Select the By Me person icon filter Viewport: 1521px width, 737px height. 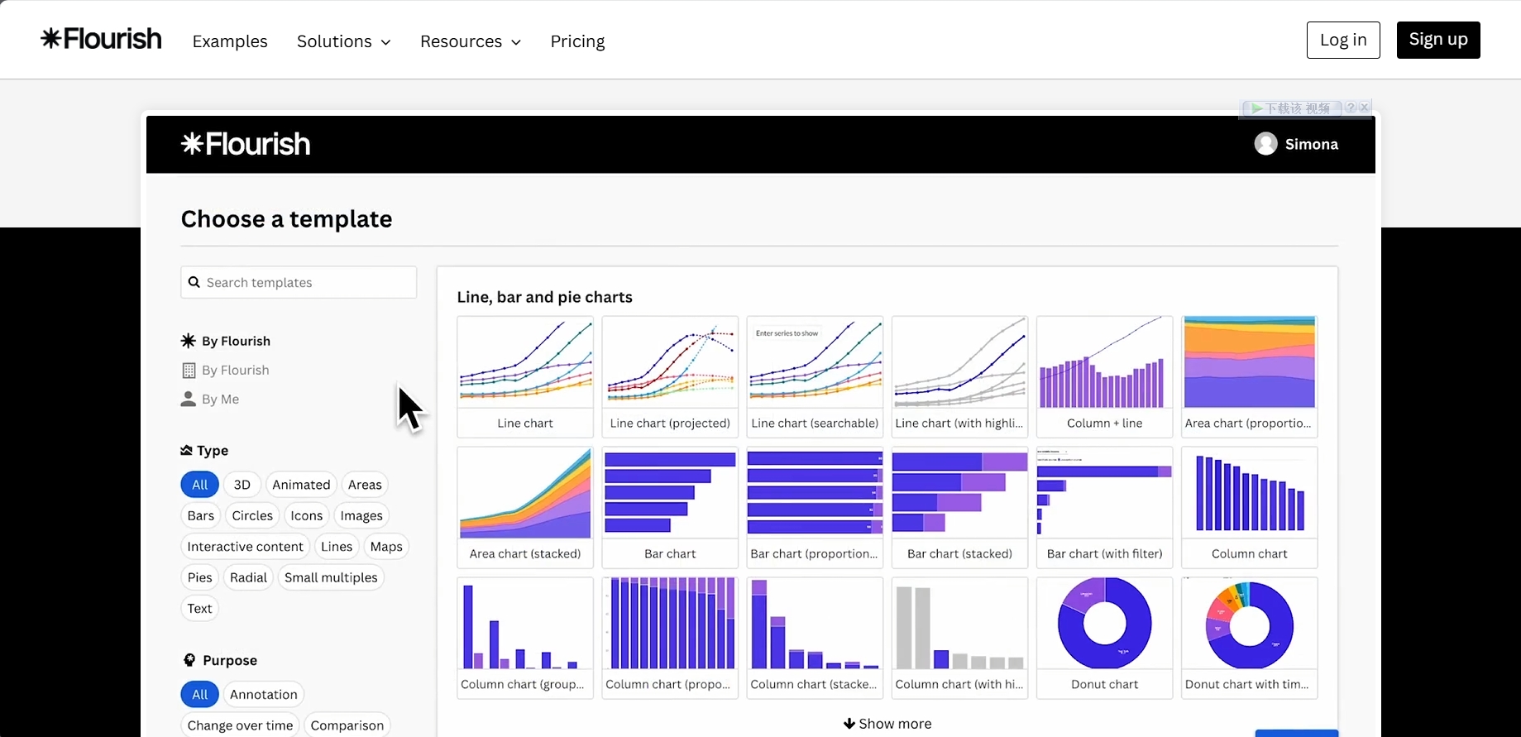coord(210,399)
